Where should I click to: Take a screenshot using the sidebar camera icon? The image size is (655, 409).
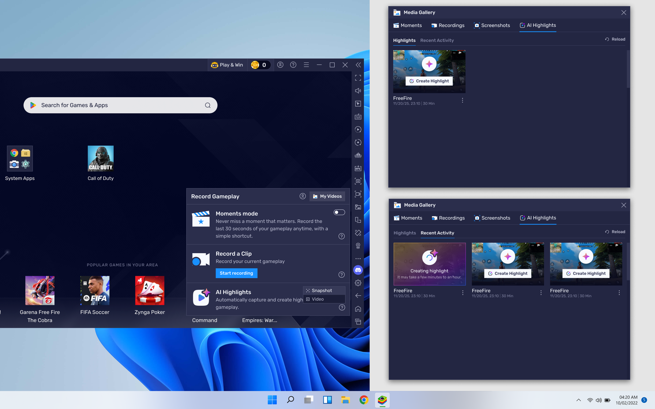[x=358, y=181]
